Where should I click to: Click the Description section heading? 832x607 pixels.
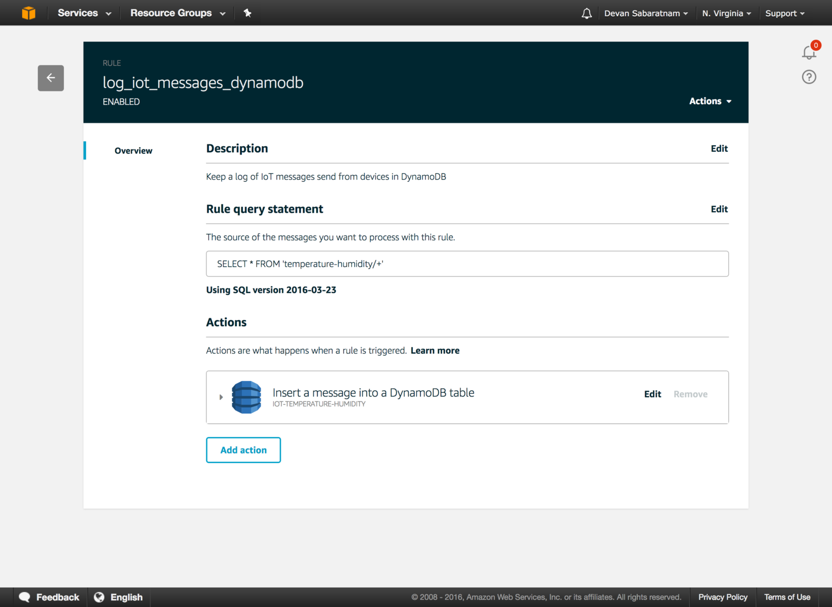[x=237, y=148]
